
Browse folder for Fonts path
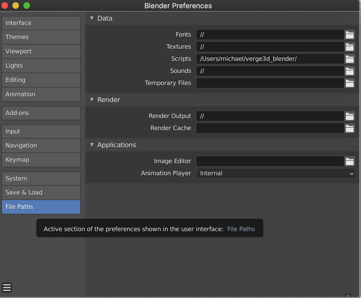(x=349, y=35)
